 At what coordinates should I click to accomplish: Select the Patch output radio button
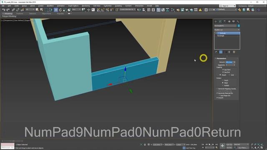tap(223, 80)
